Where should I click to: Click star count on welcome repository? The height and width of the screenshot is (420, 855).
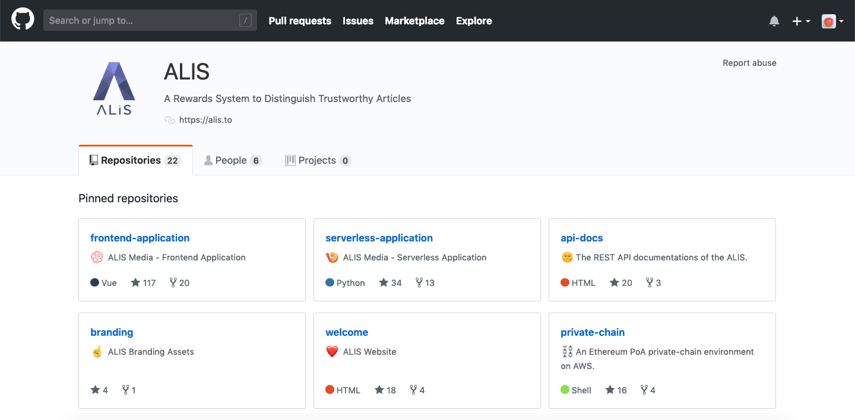385,390
